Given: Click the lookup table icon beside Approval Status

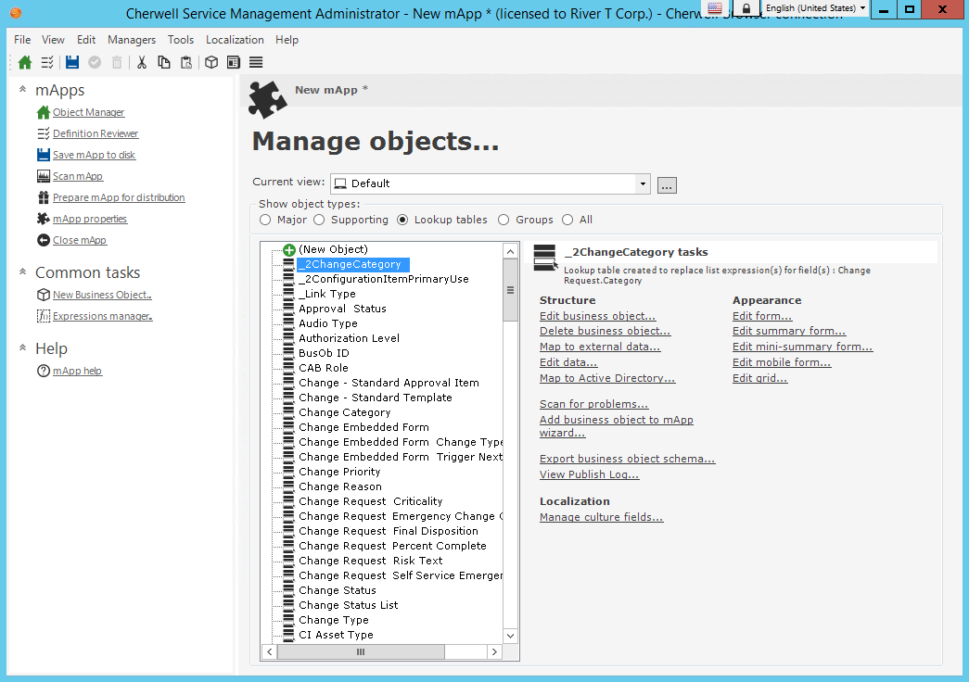Looking at the screenshot, I should 288,309.
